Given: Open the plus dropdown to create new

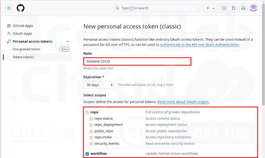Looking at the screenshot, I should 210,8.
